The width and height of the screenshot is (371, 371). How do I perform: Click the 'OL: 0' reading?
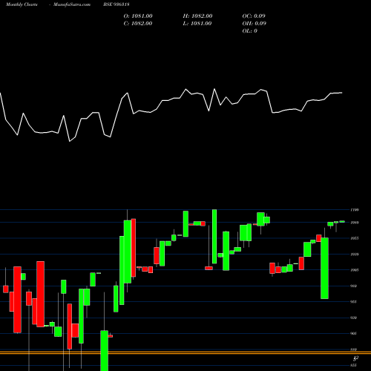[250, 31]
